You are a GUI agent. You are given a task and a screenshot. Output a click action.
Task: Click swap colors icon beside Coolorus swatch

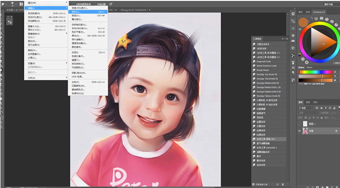pyautogui.click(x=312, y=18)
